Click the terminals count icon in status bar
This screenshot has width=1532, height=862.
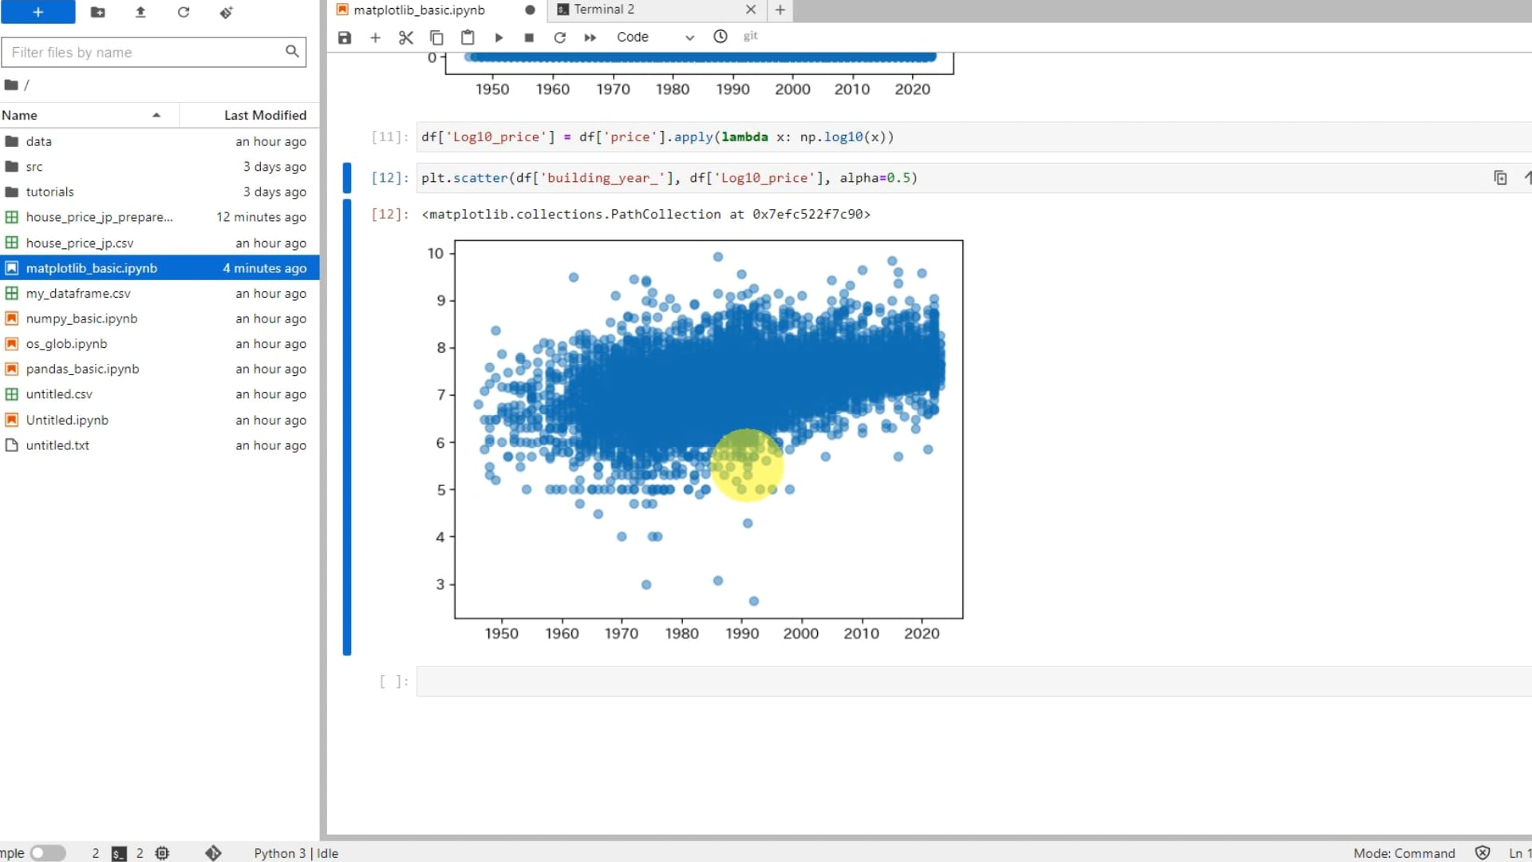(x=119, y=853)
